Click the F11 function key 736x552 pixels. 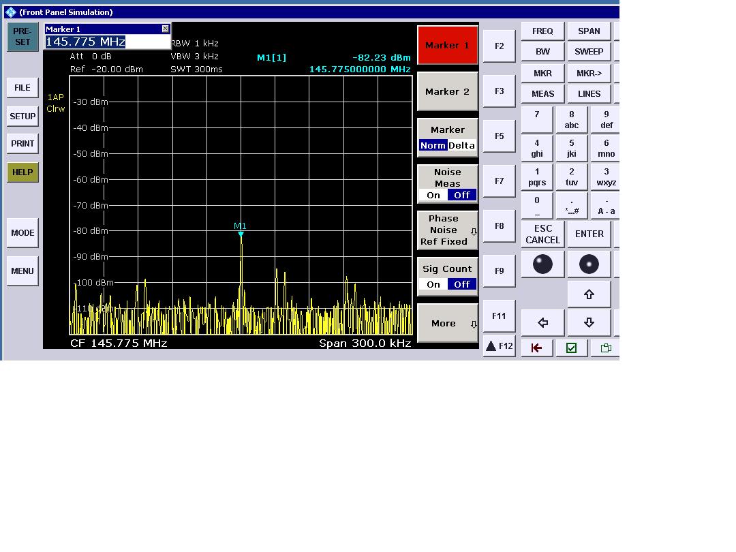click(x=499, y=316)
